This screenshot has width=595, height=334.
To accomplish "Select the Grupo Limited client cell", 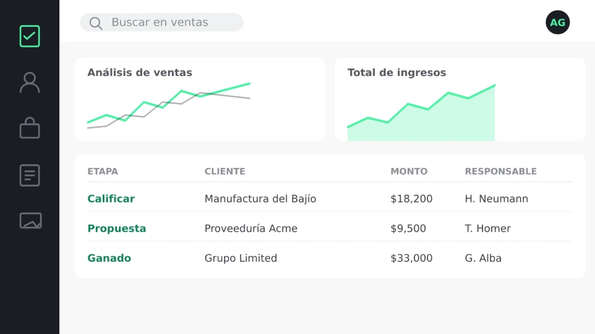I will [241, 258].
